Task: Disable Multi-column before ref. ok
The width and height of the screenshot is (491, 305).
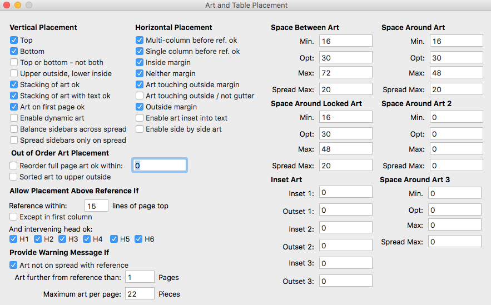Action: click(x=140, y=41)
